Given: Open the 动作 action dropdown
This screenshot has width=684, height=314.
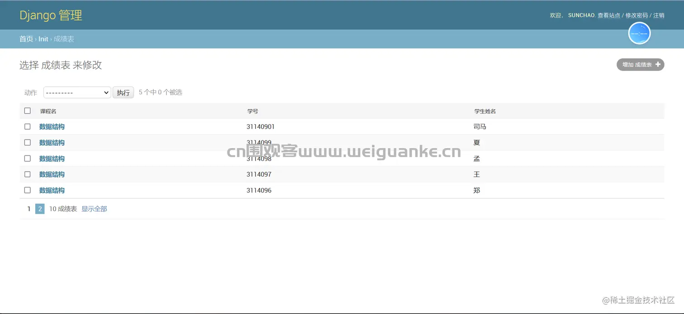Looking at the screenshot, I should (77, 92).
